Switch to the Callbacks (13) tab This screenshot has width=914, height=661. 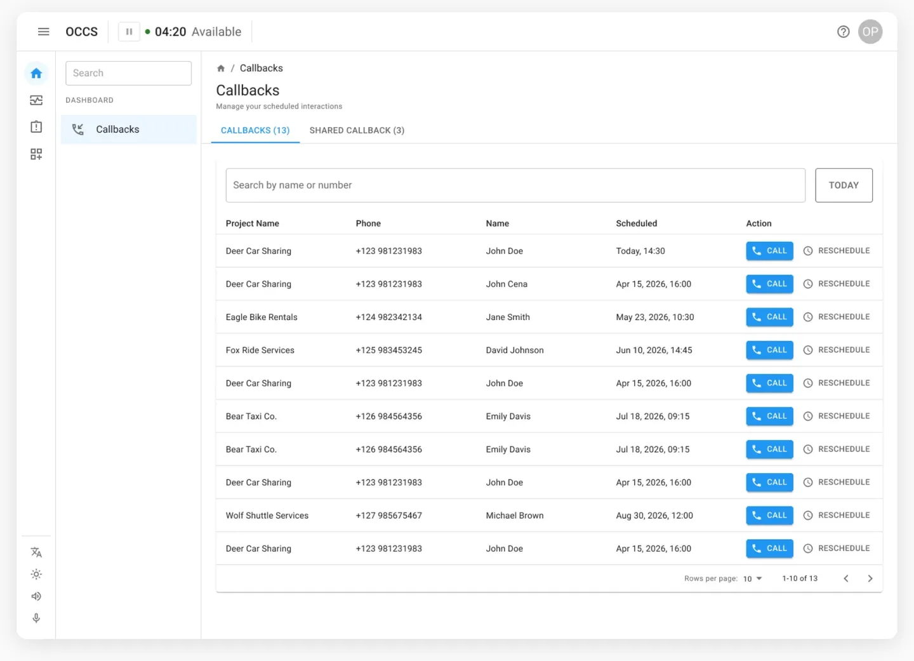tap(255, 130)
